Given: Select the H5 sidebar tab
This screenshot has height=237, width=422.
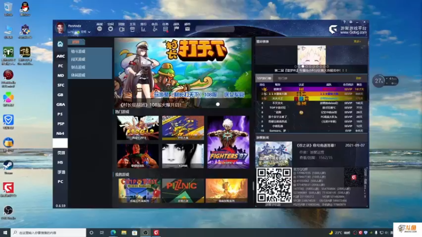Looking at the screenshot, I should (x=60, y=163).
